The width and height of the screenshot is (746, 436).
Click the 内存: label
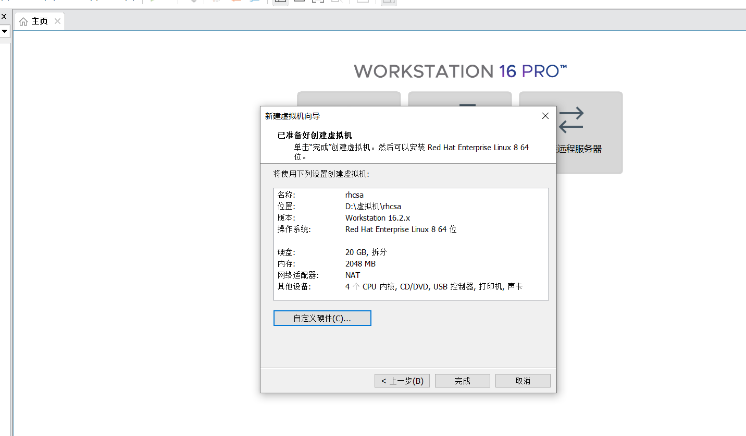[x=286, y=264]
